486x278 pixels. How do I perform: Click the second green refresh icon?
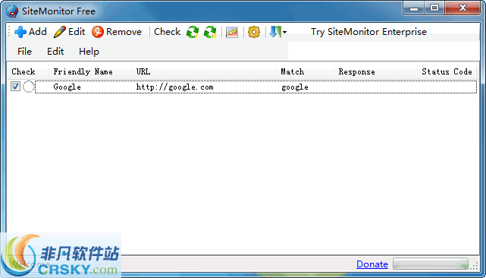click(x=210, y=32)
